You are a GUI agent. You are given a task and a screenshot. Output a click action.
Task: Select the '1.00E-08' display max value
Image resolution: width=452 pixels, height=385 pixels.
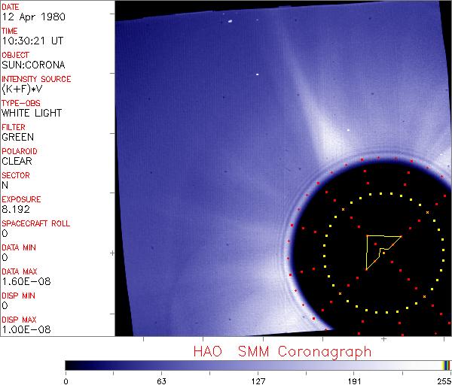point(21,329)
